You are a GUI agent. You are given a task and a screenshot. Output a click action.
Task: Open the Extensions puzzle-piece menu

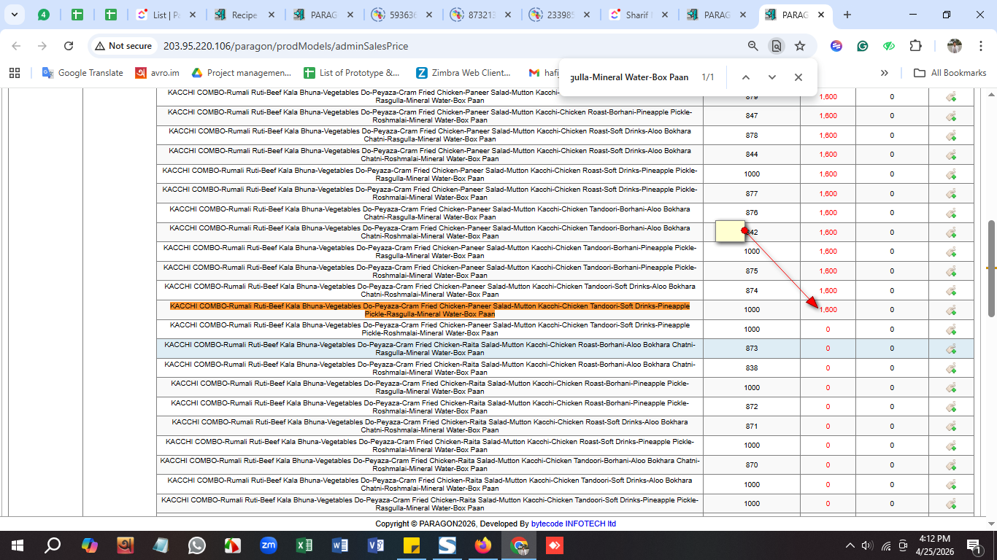[x=915, y=46]
